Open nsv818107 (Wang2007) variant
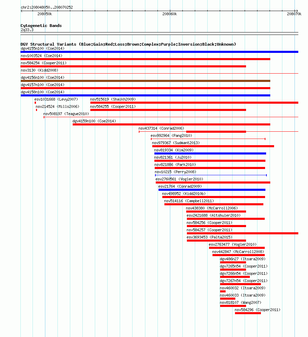Viewport: 308px width, 337px height. point(241,303)
